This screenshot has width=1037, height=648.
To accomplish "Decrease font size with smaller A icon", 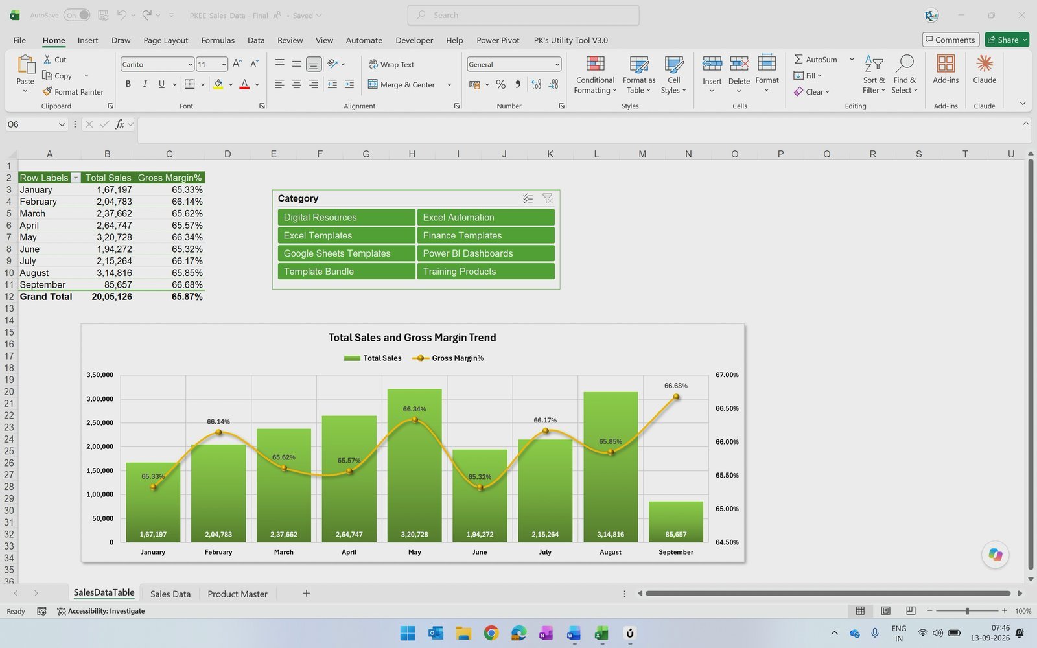I will [253, 64].
